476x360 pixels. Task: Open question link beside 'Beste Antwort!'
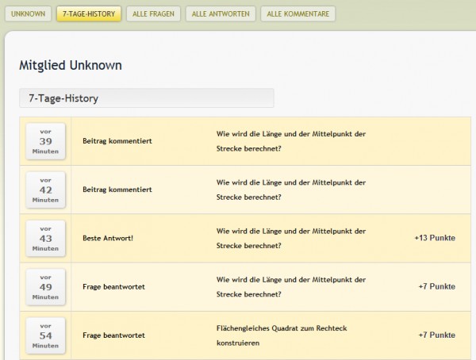291,238
